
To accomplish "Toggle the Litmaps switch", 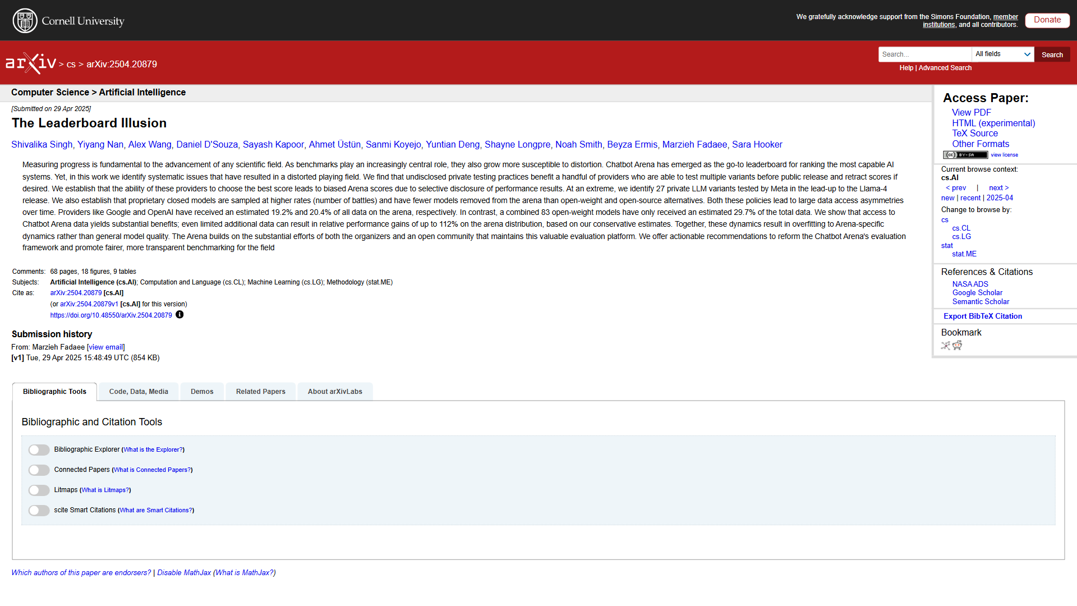I will coord(39,490).
